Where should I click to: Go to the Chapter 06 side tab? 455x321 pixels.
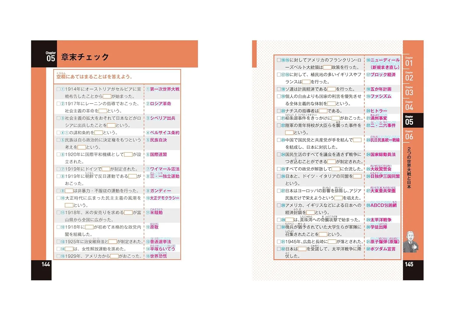[409, 135]
